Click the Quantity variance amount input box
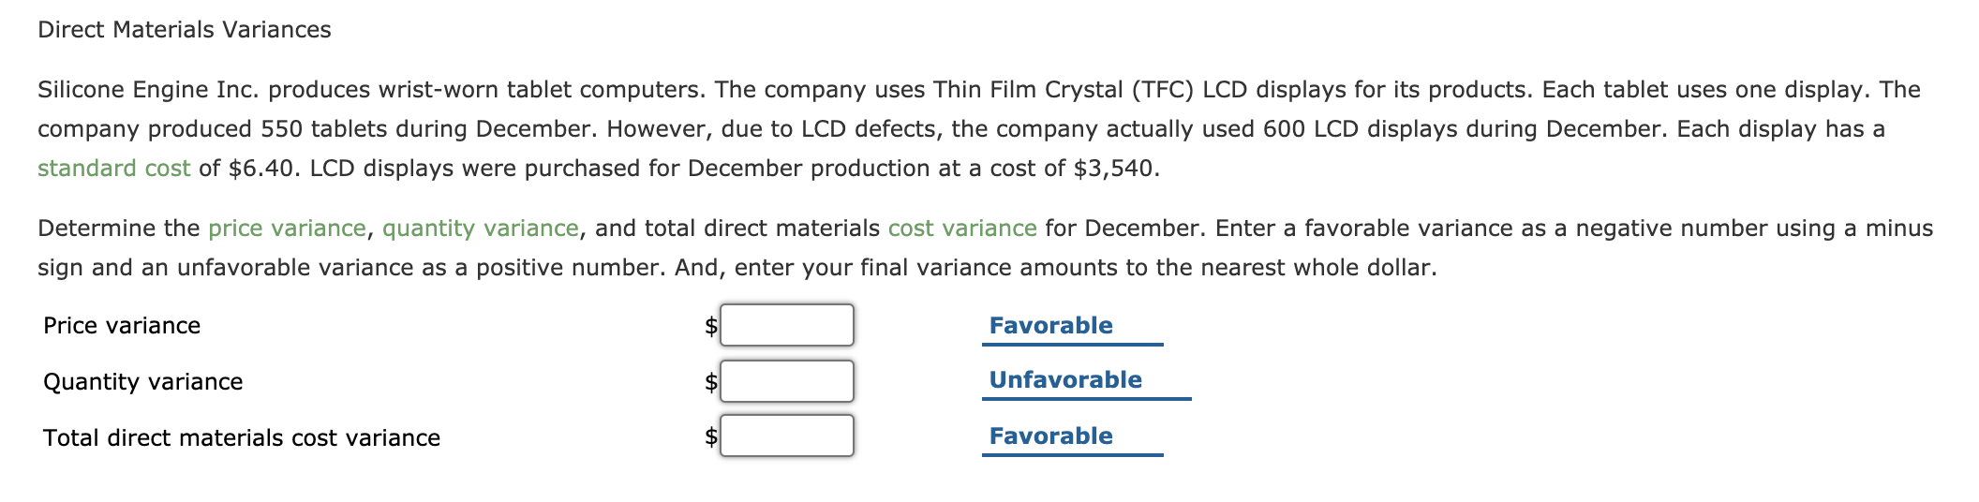The image size is (1979, 502). (x=786, y=381)
